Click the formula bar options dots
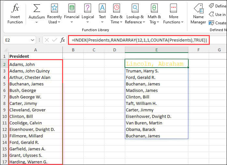 click(x=39, y=40)
